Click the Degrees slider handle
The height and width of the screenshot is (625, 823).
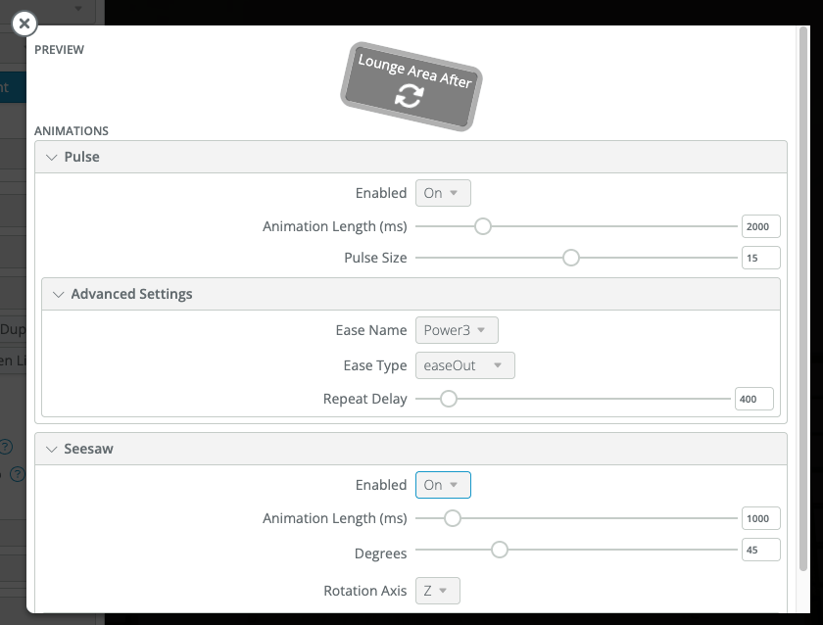click(500, 550)
